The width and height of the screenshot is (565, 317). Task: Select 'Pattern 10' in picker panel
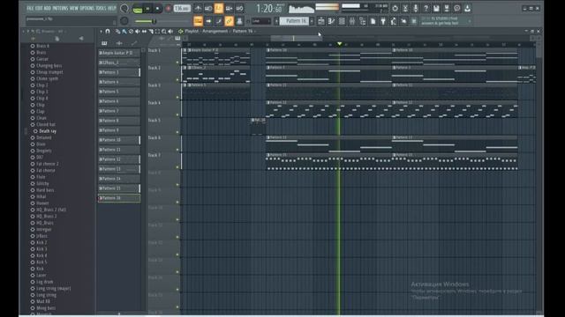coord(119,140)
